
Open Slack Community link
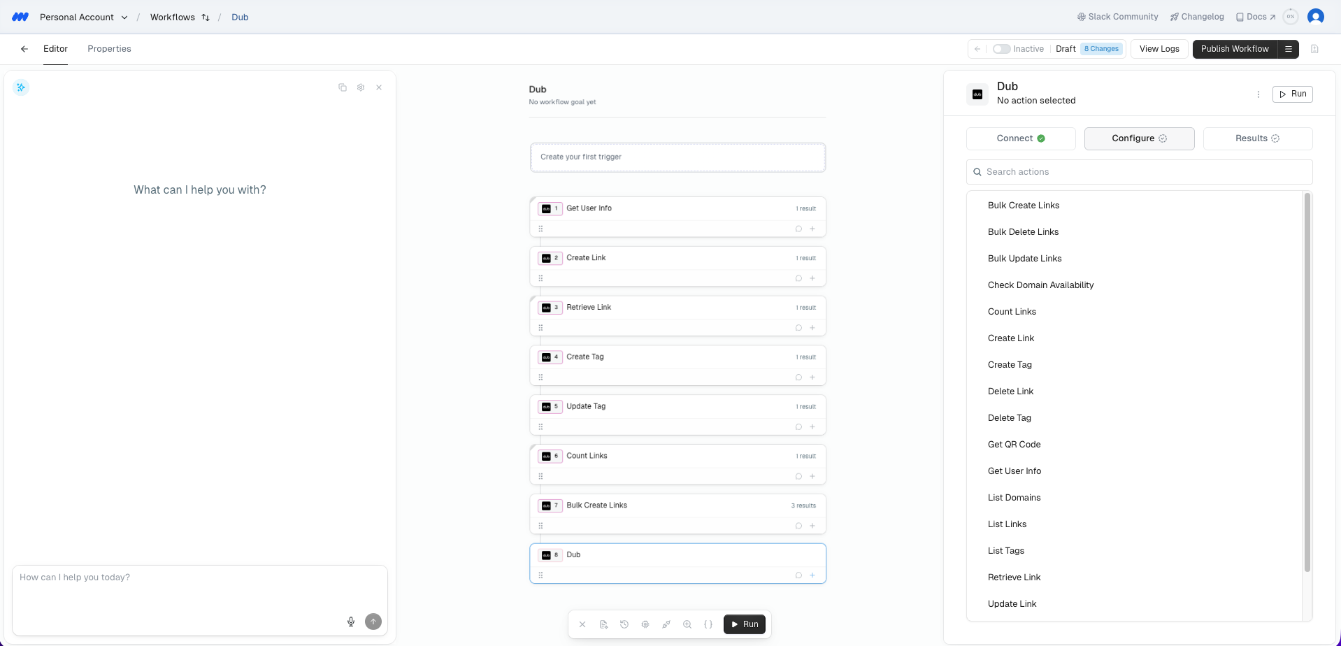[1117, 17]
